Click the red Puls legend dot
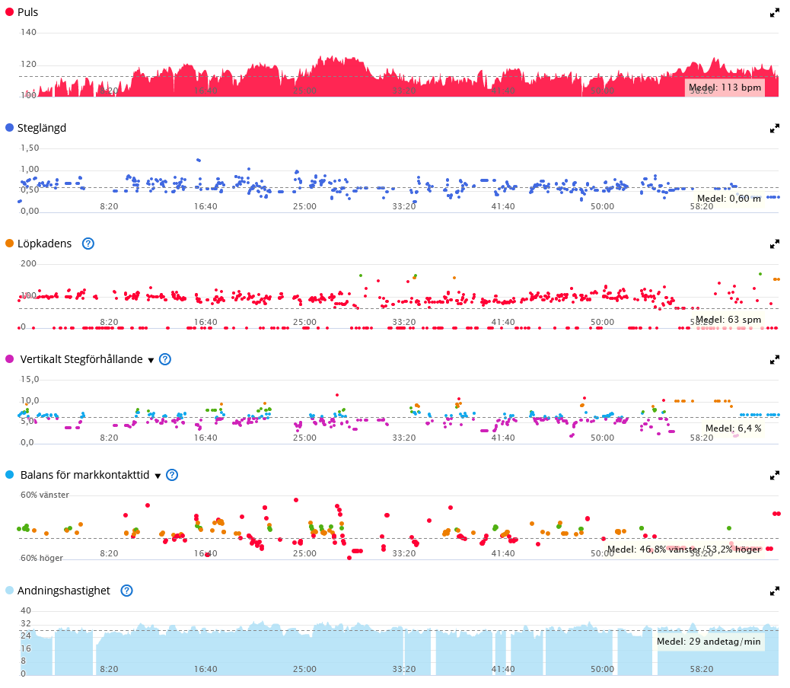Image resolution: width=790 pixels, height=688 pixels. point(9,12)
